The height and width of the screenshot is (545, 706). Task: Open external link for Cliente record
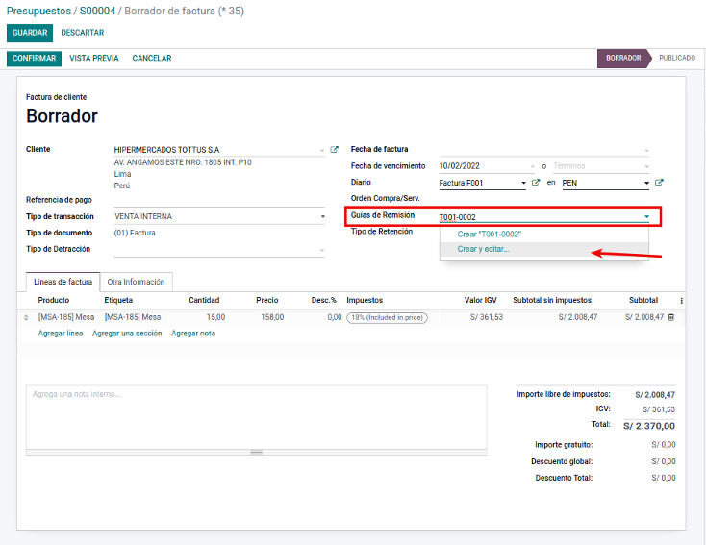(335, 150)
